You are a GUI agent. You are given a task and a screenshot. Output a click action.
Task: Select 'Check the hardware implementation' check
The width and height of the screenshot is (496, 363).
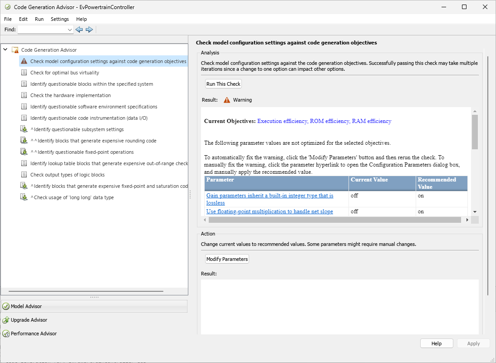(70, 95)
